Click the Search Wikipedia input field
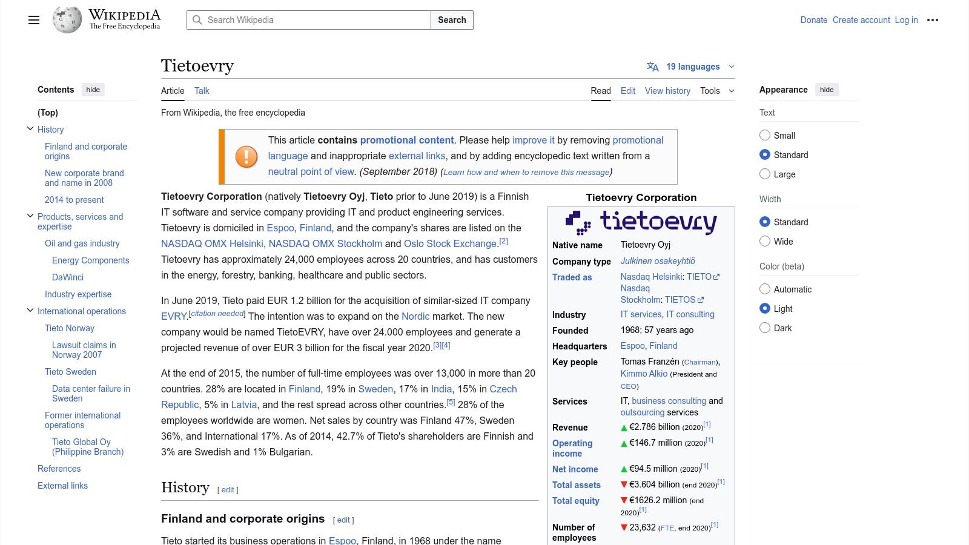Image resolution: width=969 pixels, height=545 pixels. [x=309, y=20]
